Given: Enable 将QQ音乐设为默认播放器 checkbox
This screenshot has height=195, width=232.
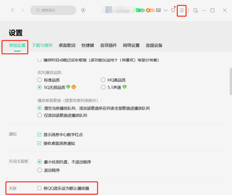Looking at the screenshot, I should point(39,188).
